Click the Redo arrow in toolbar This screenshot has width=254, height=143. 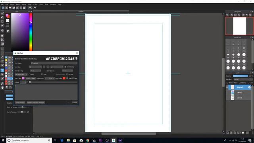click(x=35, y=8)
